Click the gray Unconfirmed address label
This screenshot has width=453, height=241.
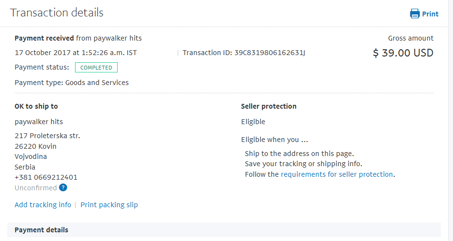[36, 188]
